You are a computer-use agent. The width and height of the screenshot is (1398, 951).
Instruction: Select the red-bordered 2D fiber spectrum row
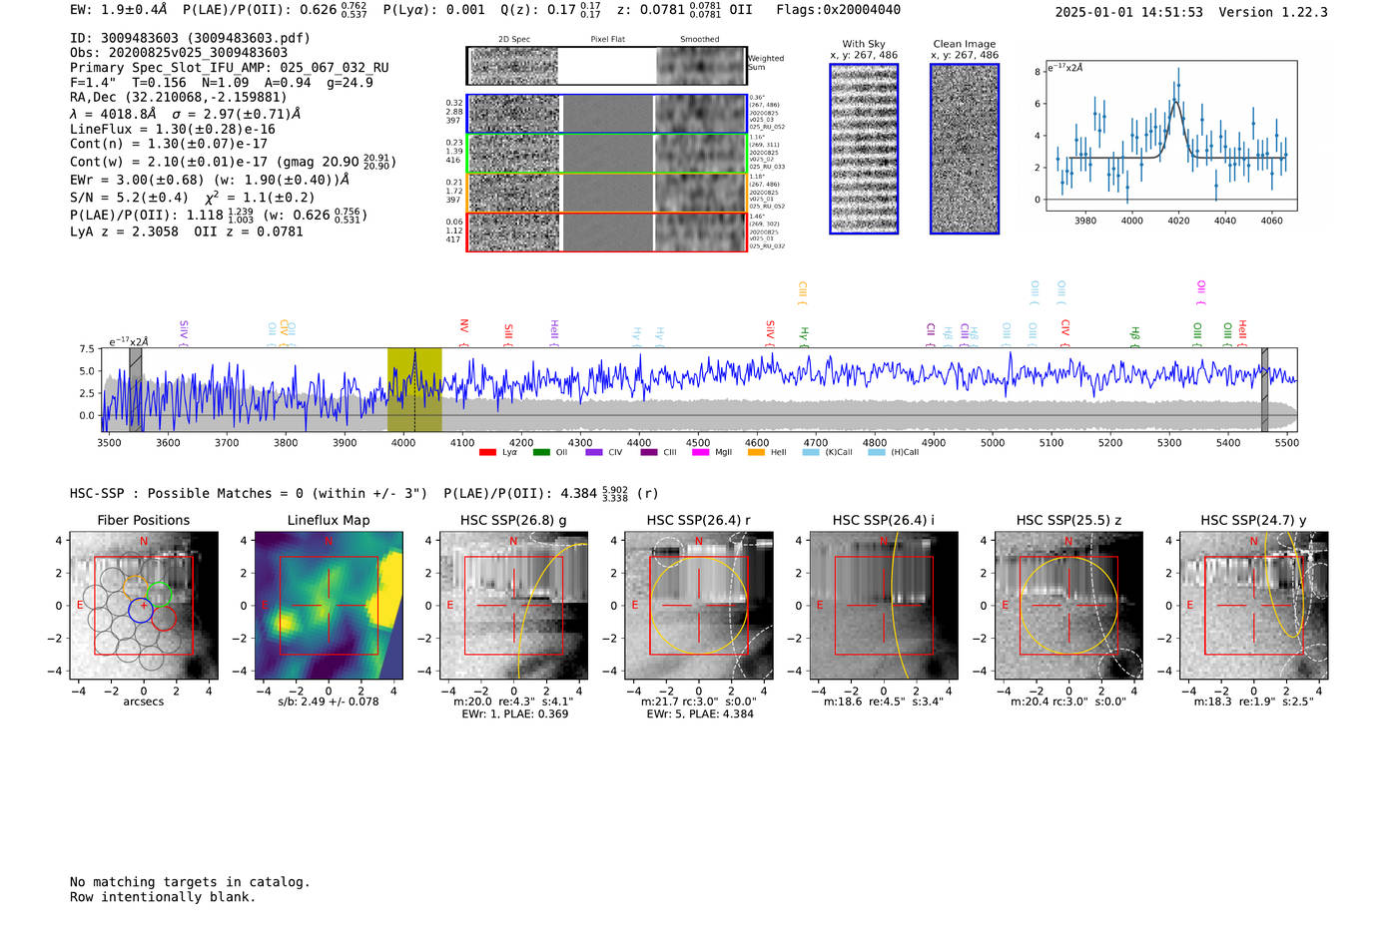coord(607,232)
